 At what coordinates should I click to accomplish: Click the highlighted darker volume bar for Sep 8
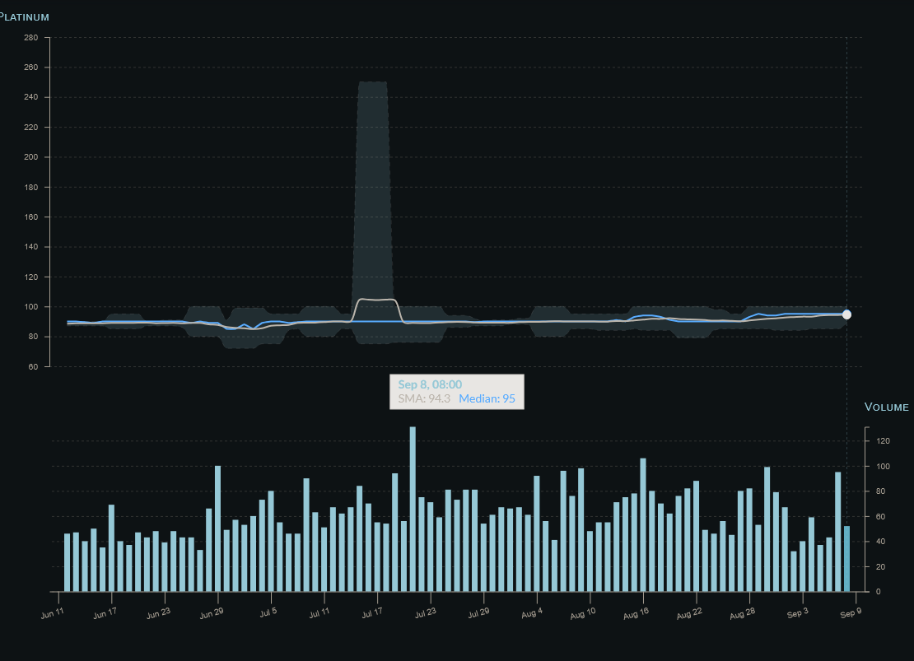click(x=847, y=558)
